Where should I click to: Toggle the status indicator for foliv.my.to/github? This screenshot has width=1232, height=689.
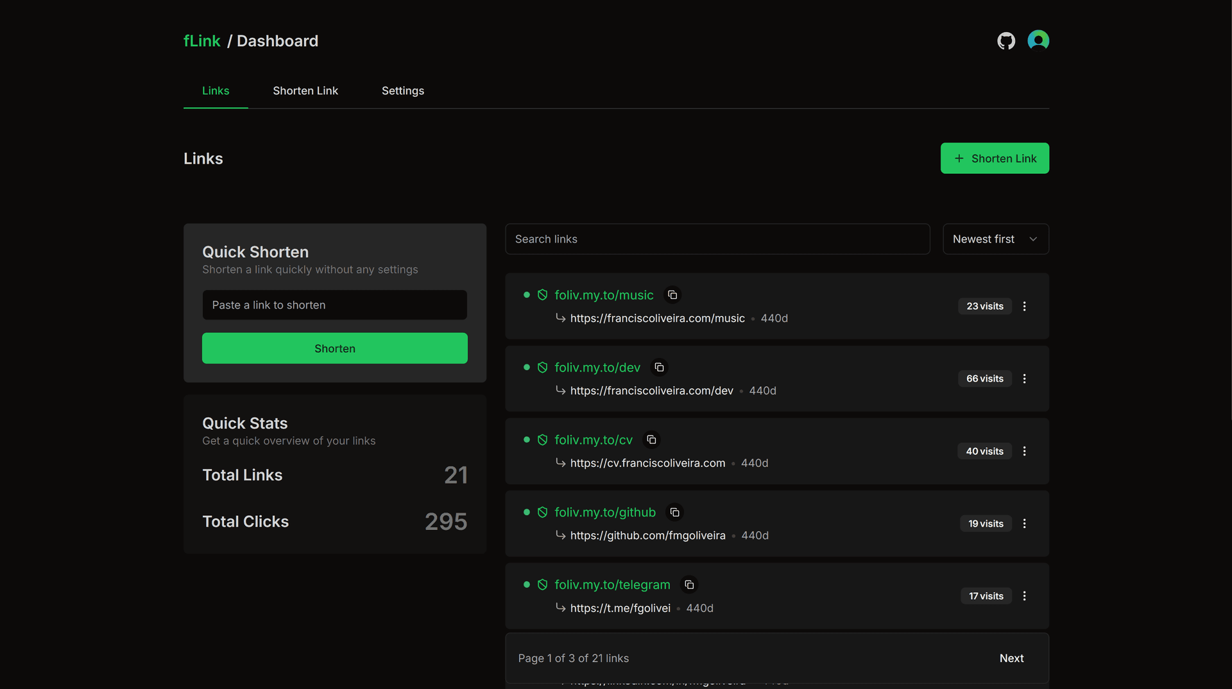[x=527, y=513]
